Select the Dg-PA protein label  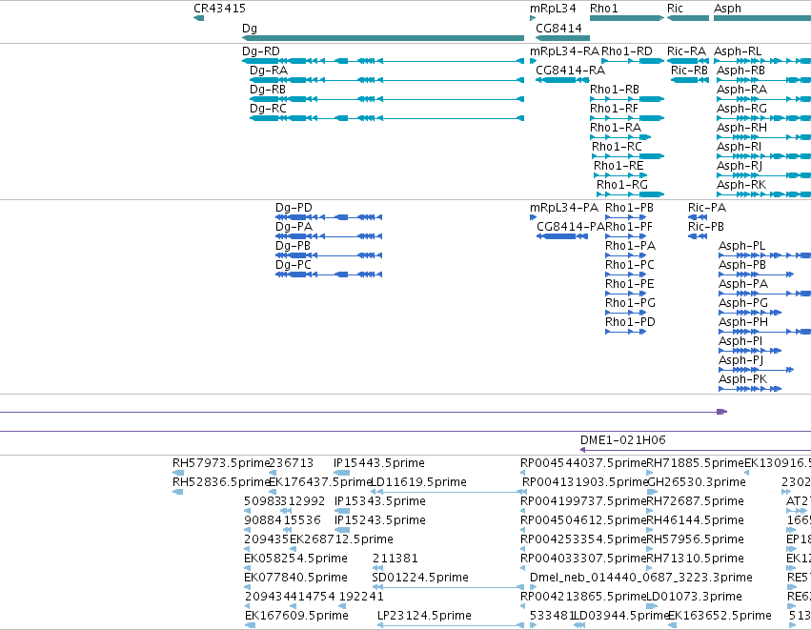click(x=294, y=227)
